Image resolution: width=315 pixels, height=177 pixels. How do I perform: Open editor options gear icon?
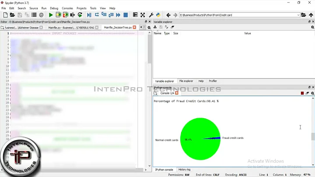coord(149,28)
